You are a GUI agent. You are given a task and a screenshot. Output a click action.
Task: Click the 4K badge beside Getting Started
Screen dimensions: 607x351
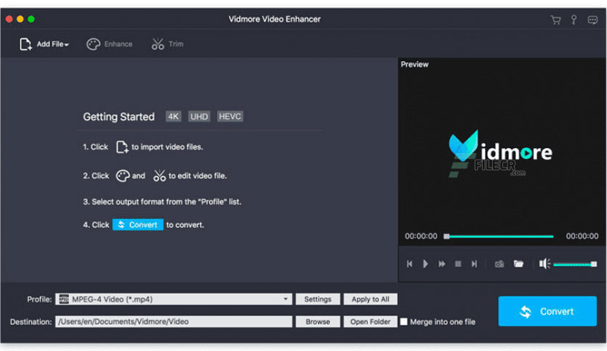(x=174, y=116)
